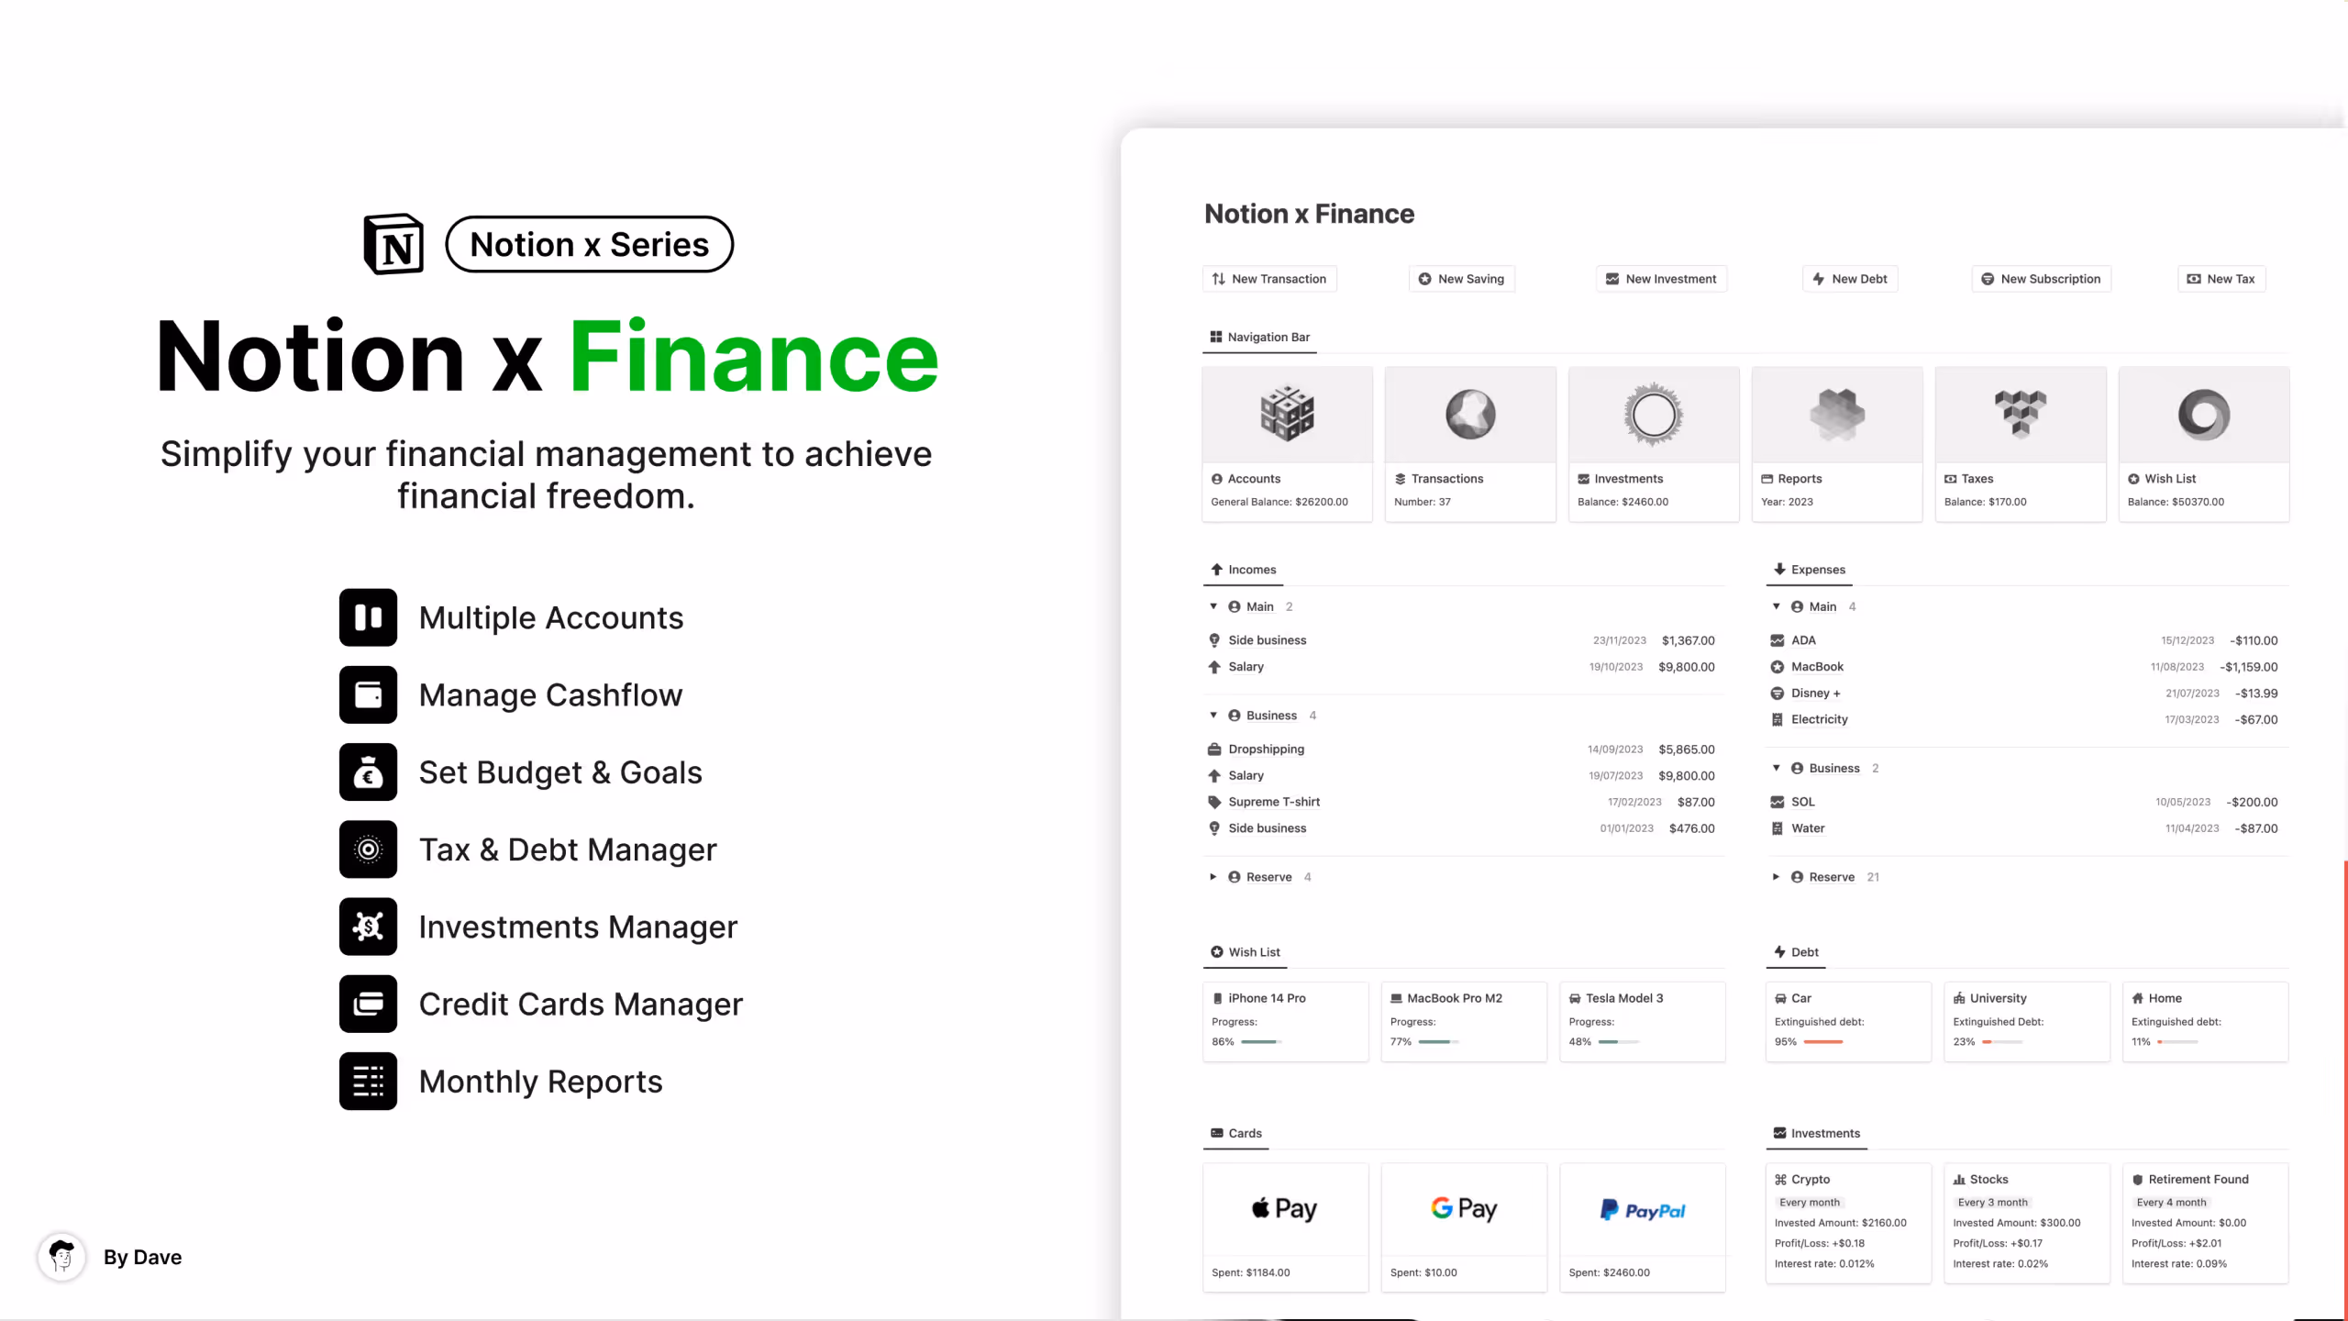Click the New Subscription button
Screen dimensions: 2348x1321
(x=2041, y=279)
